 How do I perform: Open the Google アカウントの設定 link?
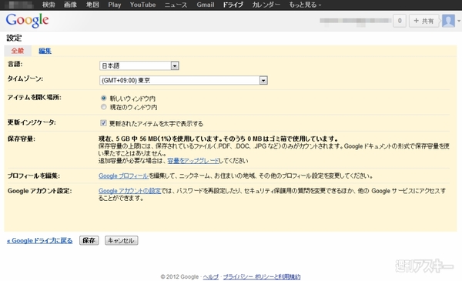coord(129,191)
